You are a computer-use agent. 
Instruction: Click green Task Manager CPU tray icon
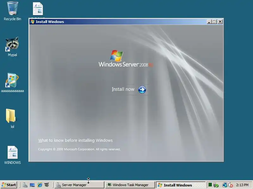(x=210, y=185)
